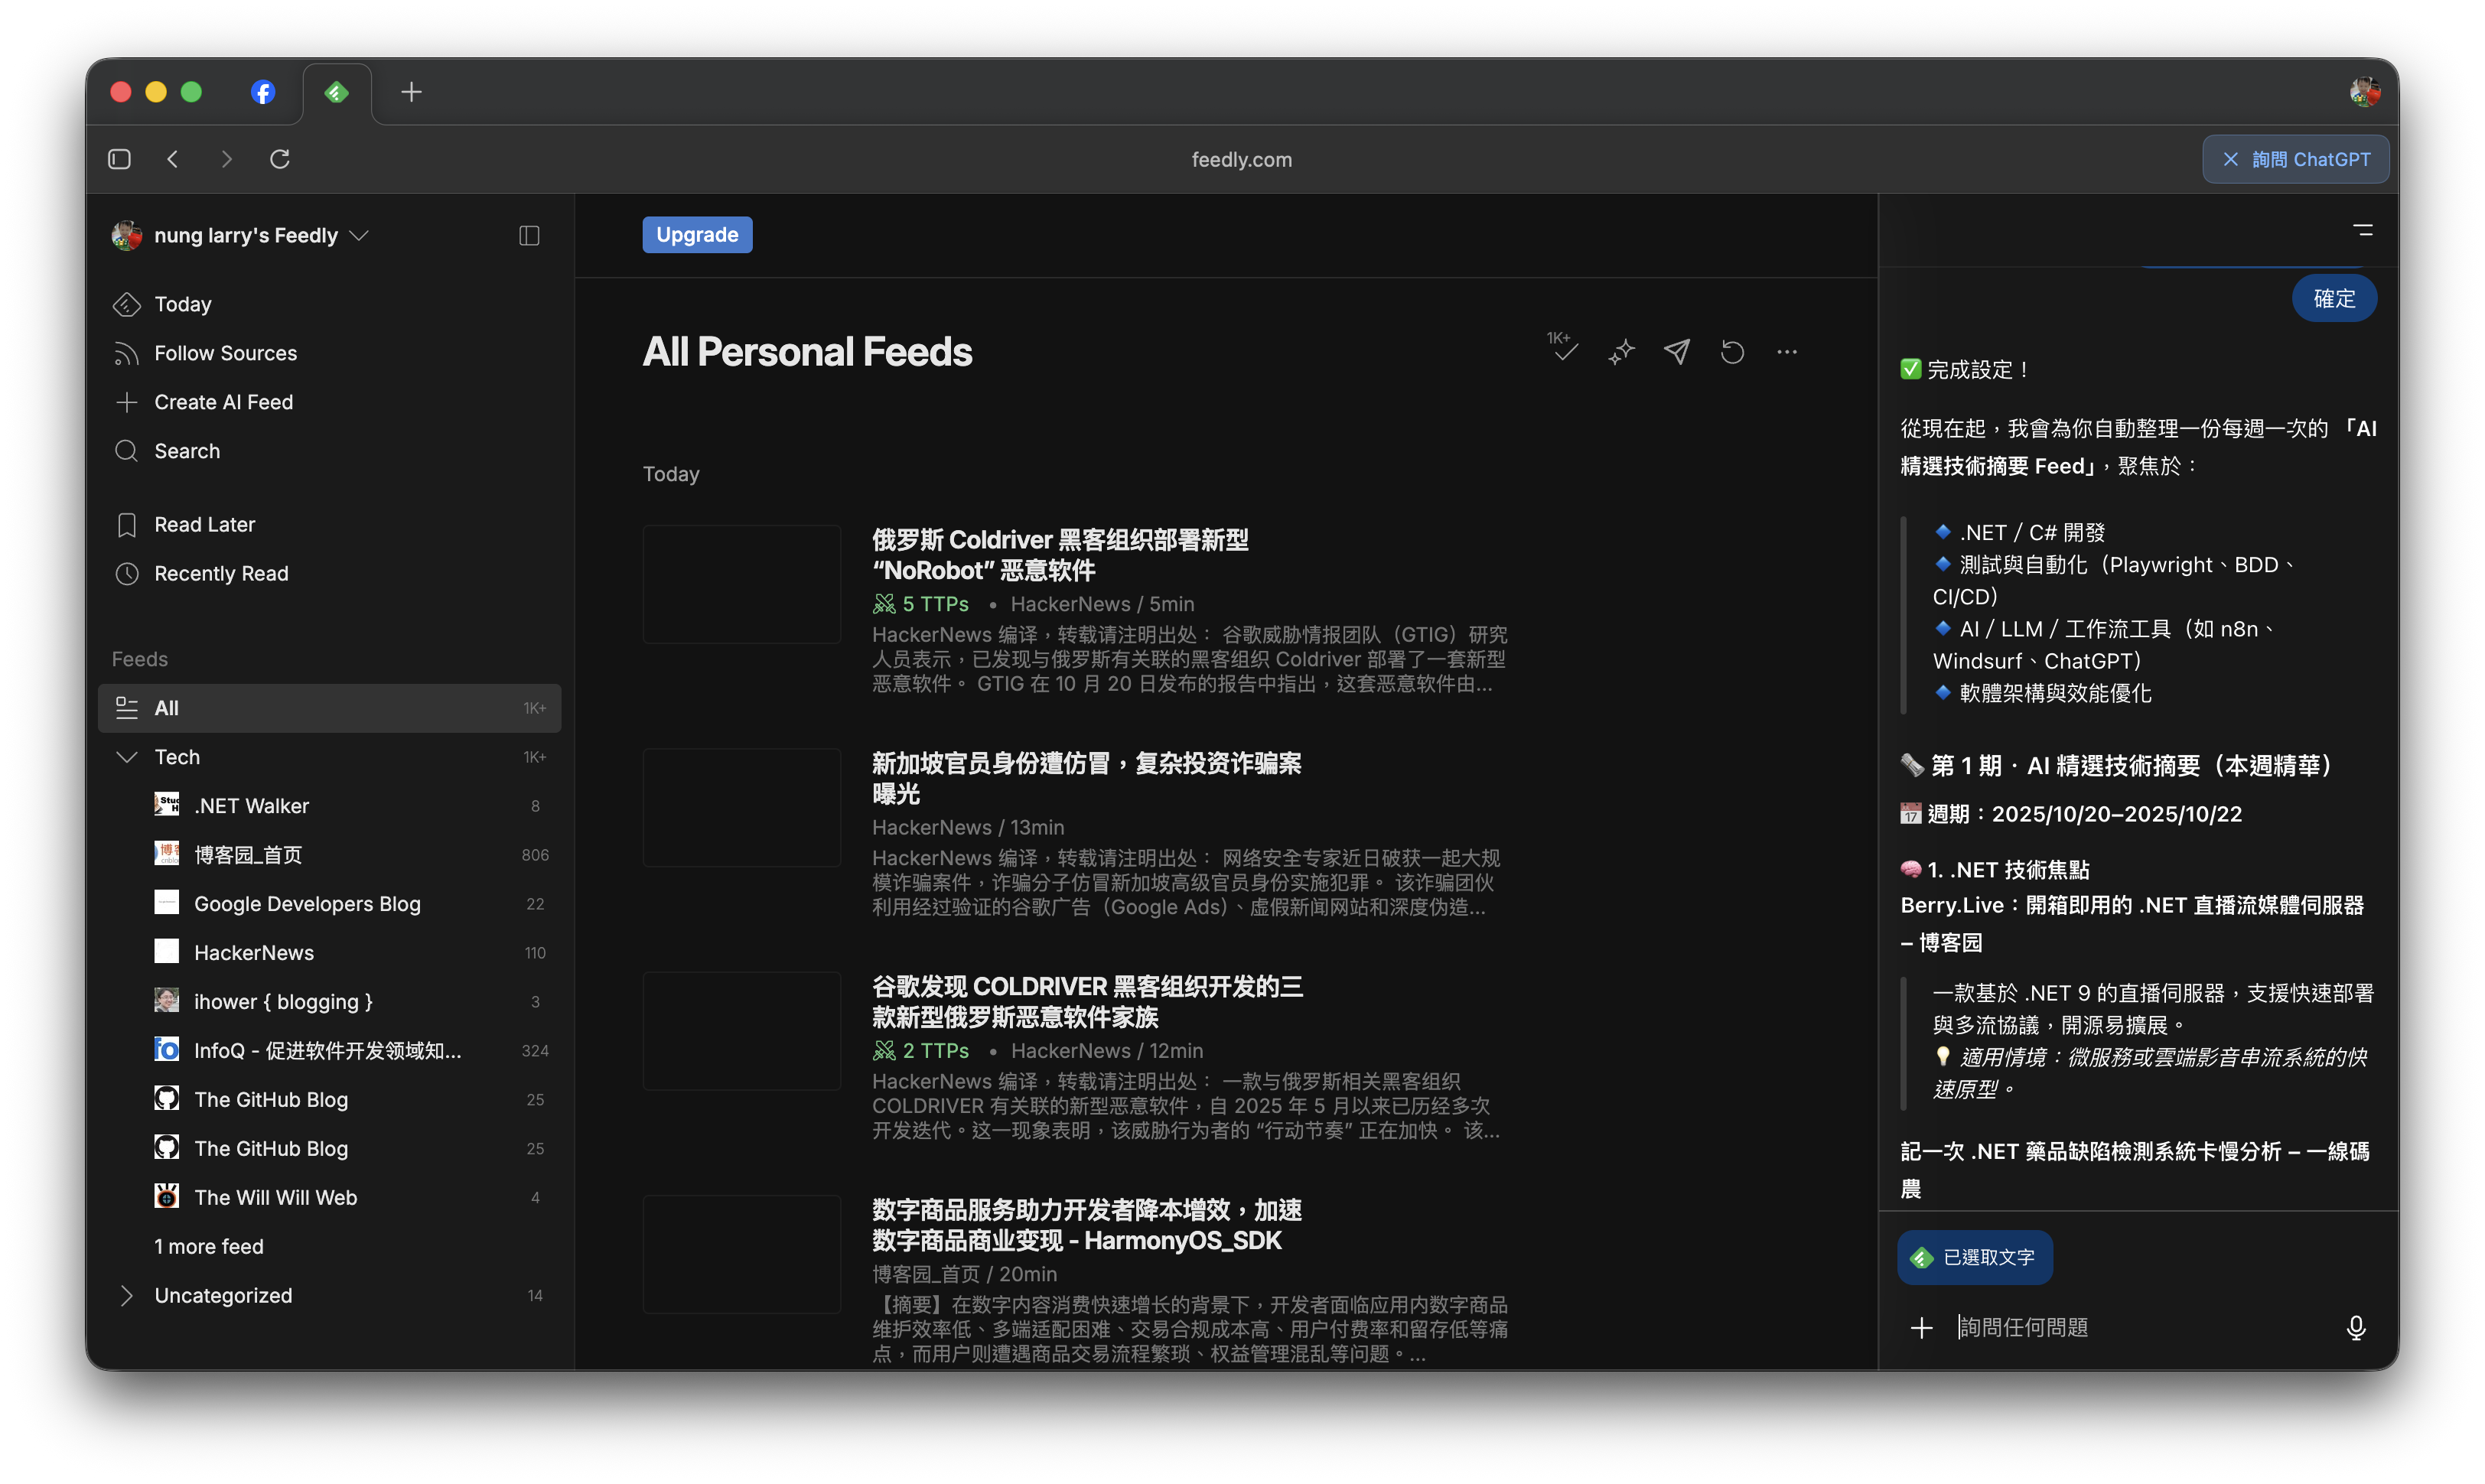Toggle the browser sidebar button
The width and height of the screenshot is (2485, 1484).
pos(119,159)
